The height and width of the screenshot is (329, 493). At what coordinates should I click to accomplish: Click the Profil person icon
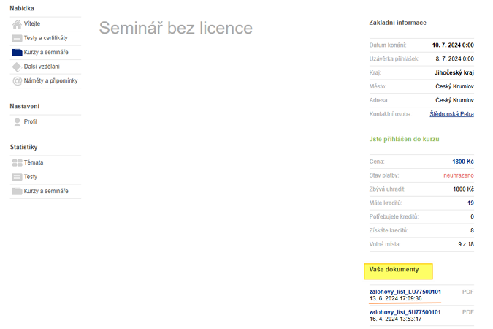click(18, 122)
